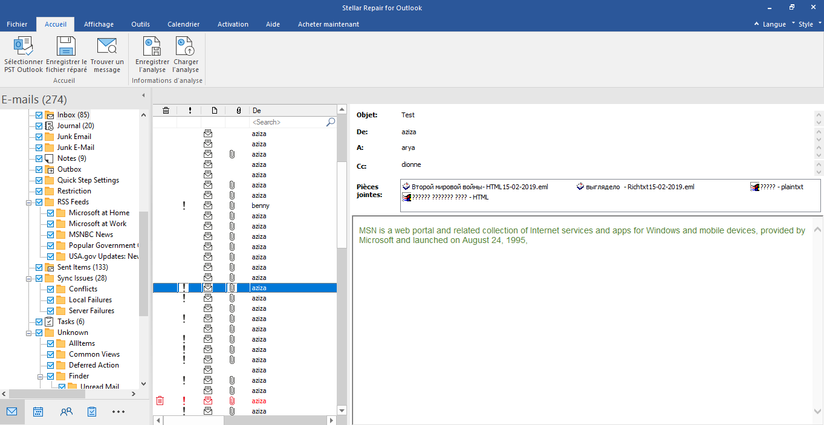Select the Common Views folder
This screenshot has width=824, height=425.
point(94,354)
